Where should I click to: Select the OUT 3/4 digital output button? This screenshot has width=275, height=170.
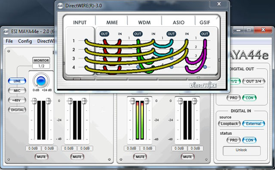254,81
